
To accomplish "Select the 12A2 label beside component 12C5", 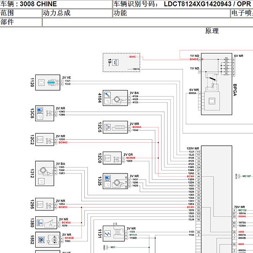I will pyautogui.click(x=136, y=130).
